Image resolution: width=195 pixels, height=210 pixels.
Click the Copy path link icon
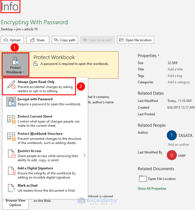[56, 40]
